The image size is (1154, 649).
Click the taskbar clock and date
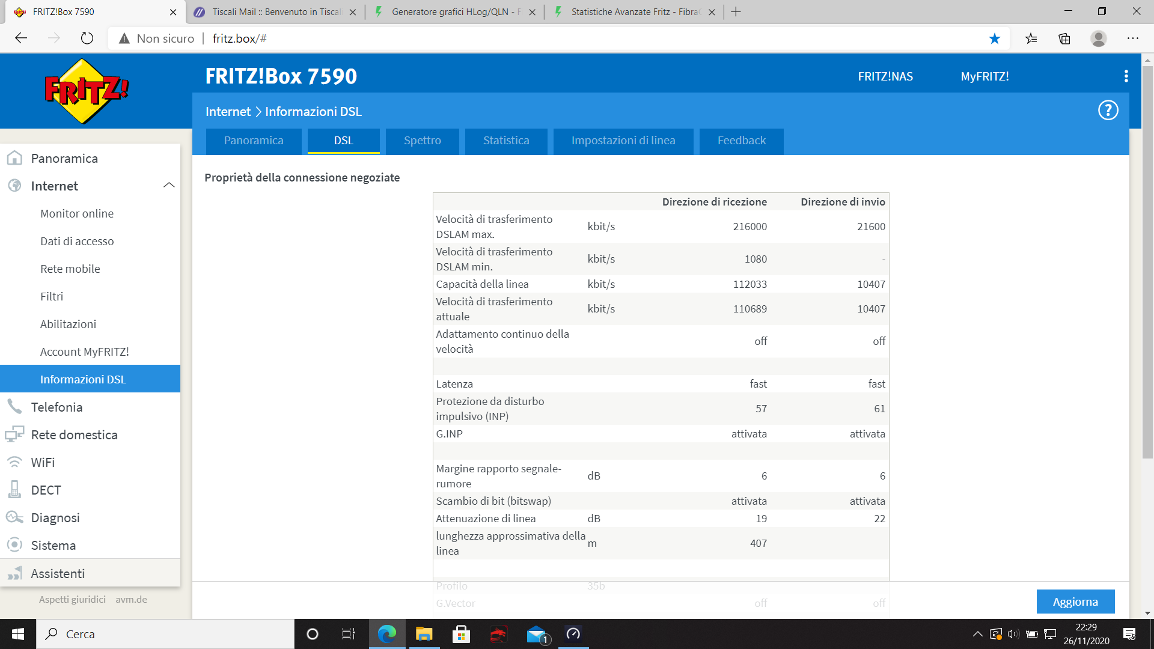pos(1086,634)
